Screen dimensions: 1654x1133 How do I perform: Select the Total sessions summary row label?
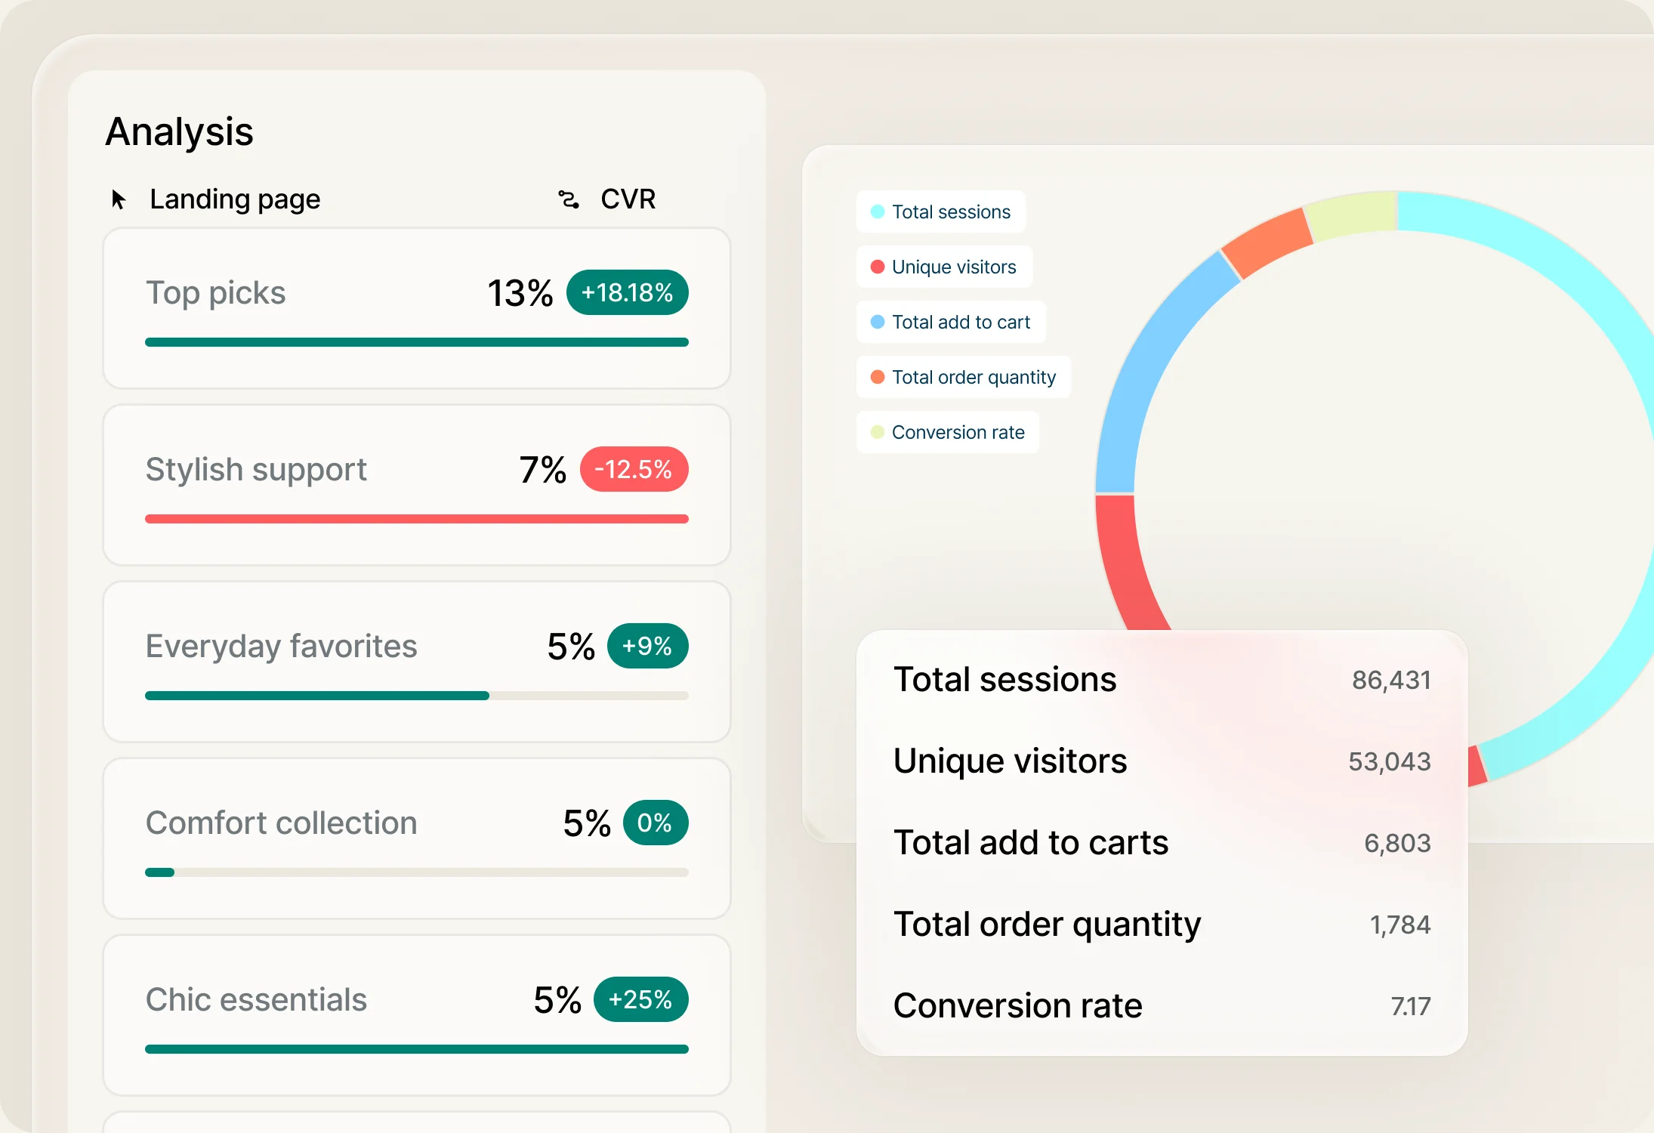pos(1005,679)
